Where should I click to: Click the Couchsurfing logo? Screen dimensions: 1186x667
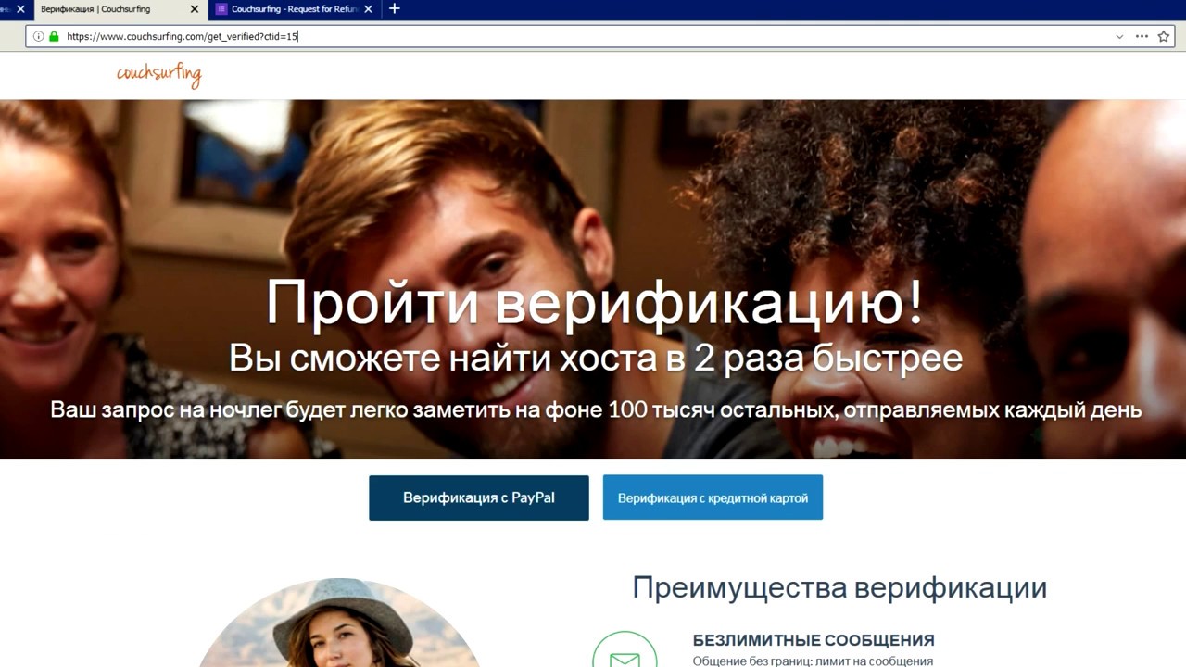(x=158, y=75)
